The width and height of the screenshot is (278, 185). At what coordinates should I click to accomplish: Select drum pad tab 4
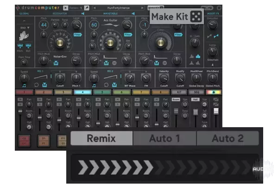tap(82, 92)
